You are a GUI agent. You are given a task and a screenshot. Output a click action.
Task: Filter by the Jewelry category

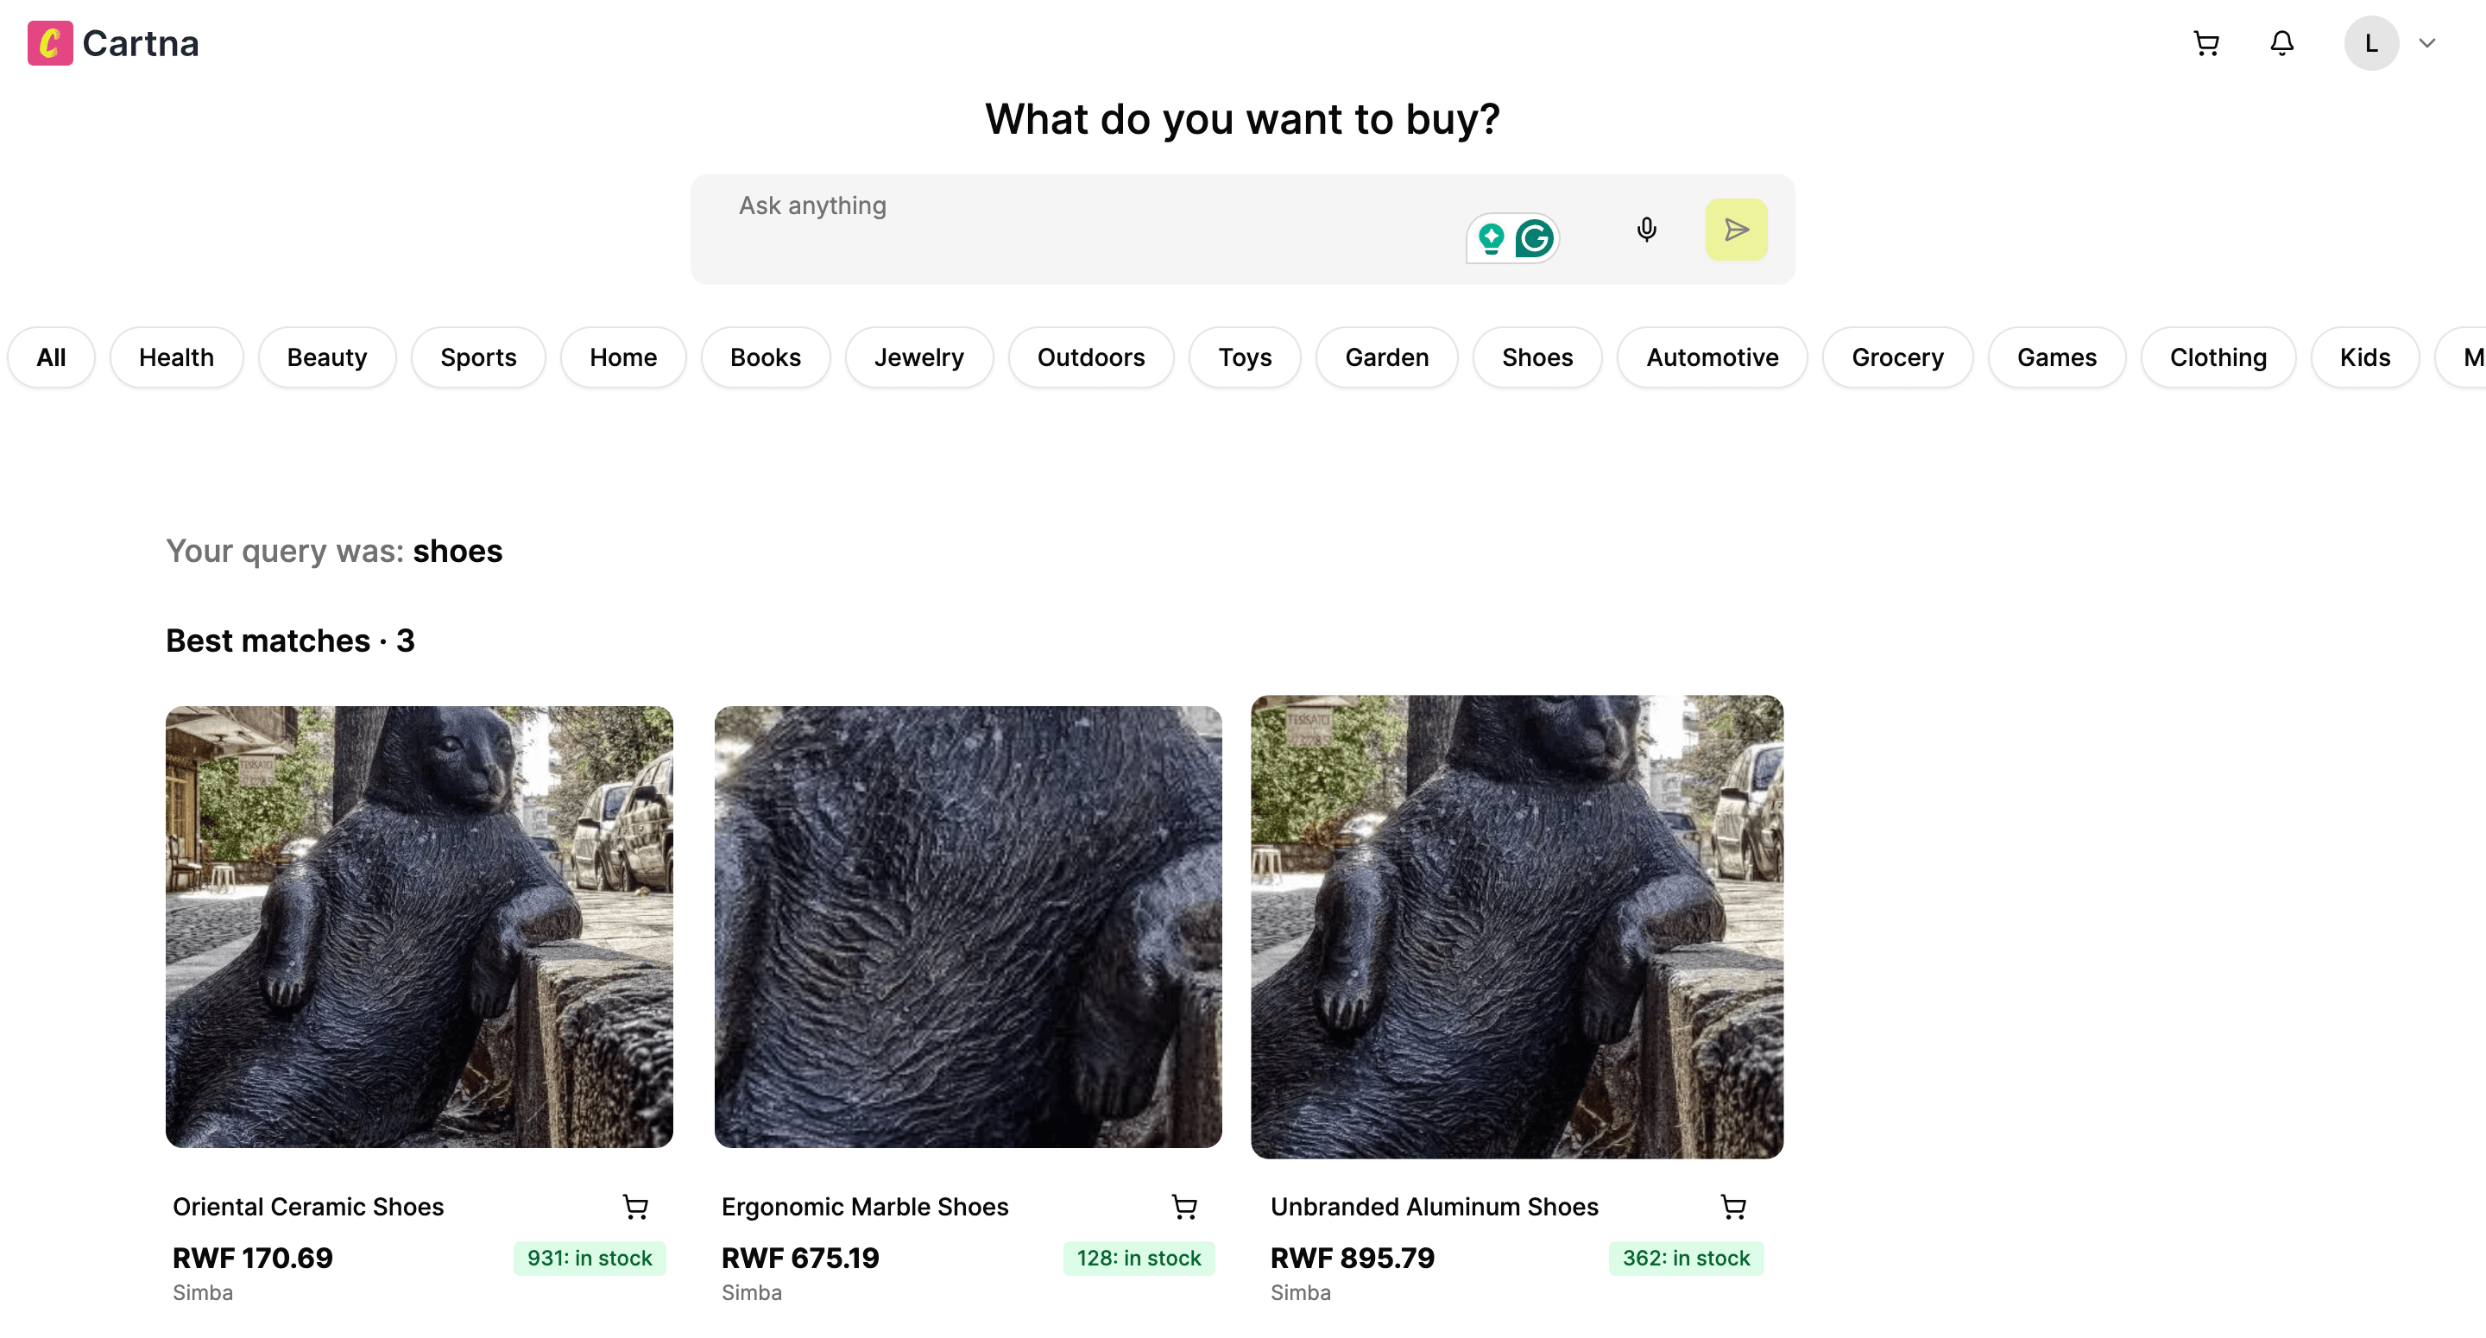tap(918, 357)
